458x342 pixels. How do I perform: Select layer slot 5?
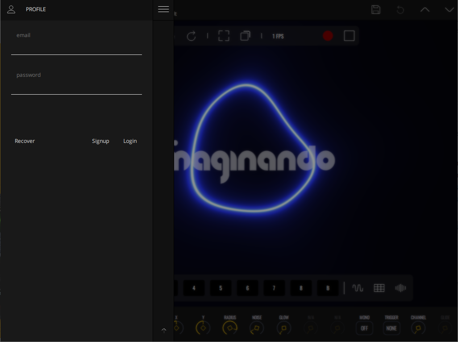click(221, 288)
